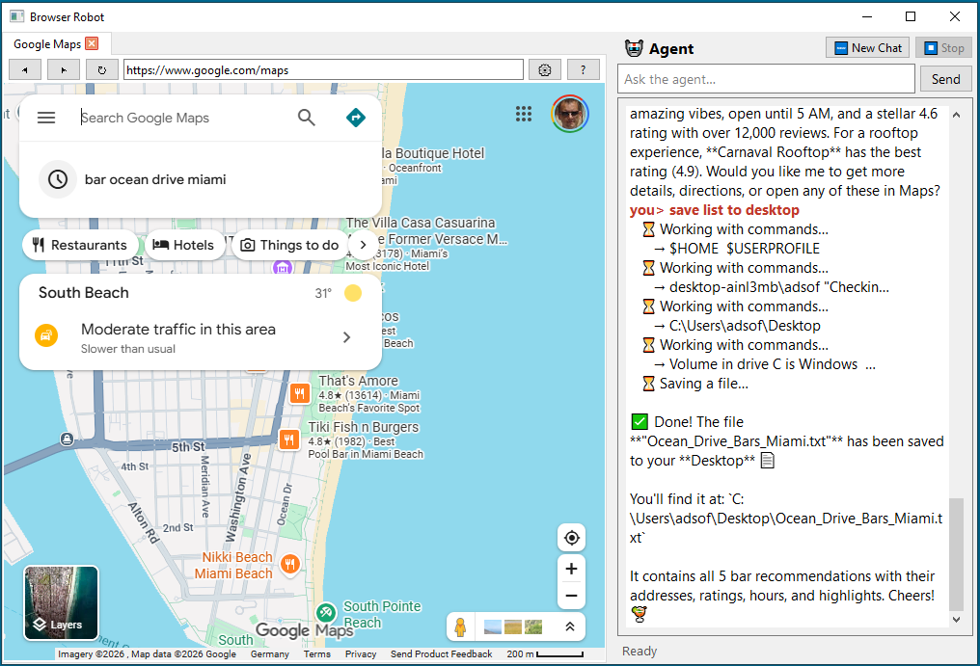Open the Layers map type thumbnail
The image size is (980, 666).
[61, 603]
